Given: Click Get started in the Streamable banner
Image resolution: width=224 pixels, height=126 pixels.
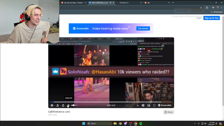Looking at the screenshot, I should [x=143, y=28].
